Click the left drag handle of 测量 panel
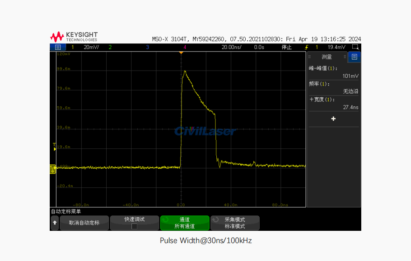The height and width of the screenshot is (261, 411). [309, 57]
